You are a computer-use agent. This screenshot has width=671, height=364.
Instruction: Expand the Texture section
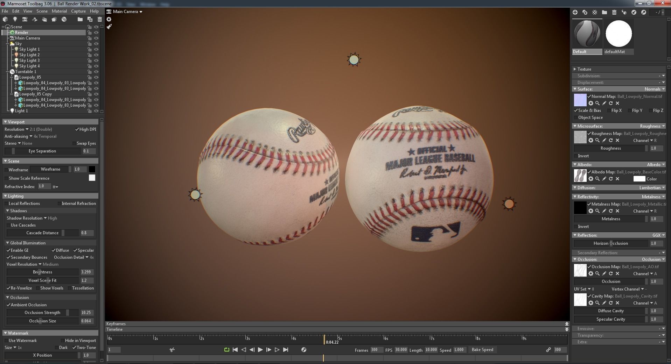[575, 69]
